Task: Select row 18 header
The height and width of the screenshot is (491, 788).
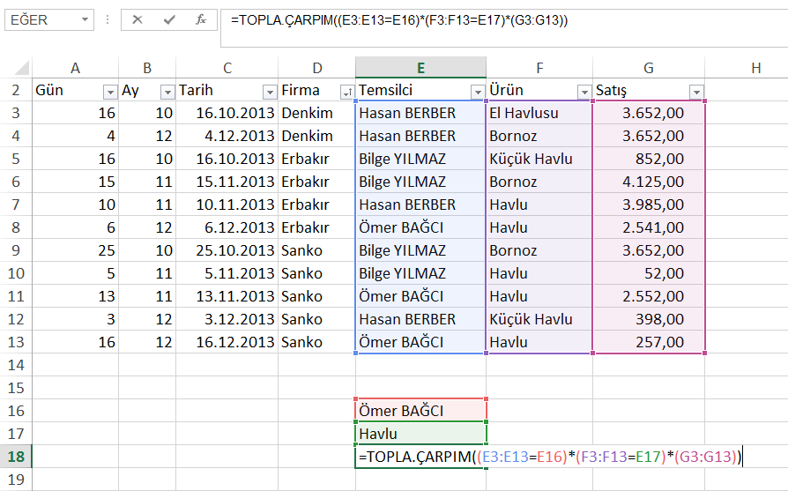Action: tap(16, 457)
